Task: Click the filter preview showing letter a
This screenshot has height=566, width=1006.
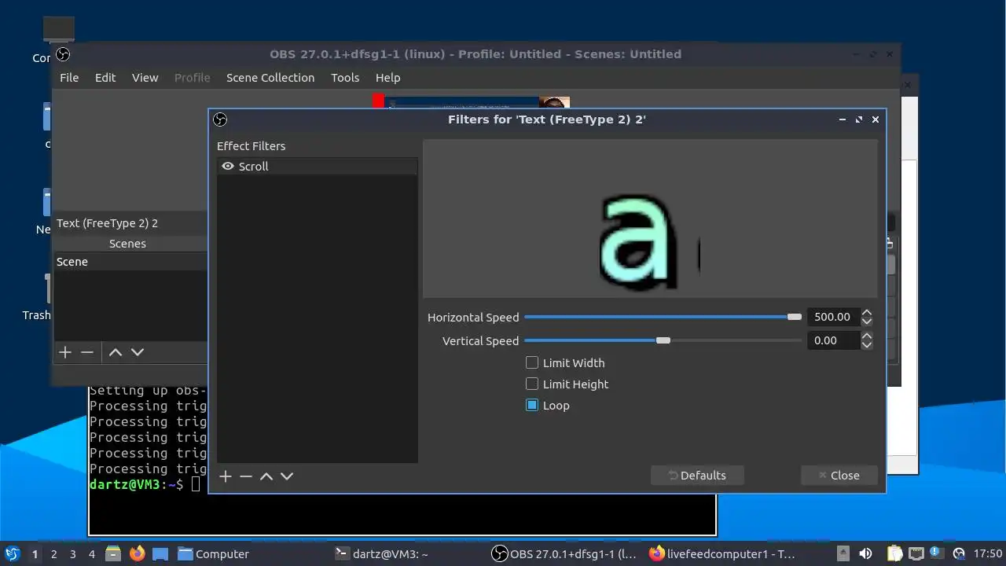Action: click(x=650, y=219)
